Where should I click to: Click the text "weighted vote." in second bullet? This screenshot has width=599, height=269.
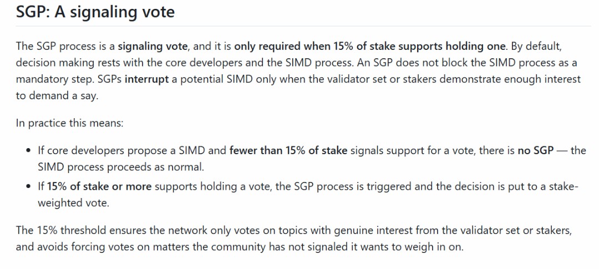tap(73, 203)
